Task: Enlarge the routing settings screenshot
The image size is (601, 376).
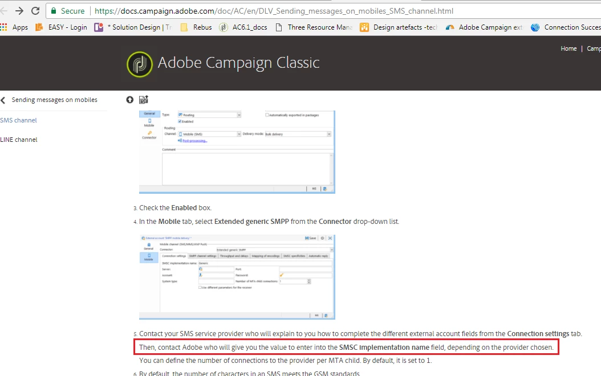Action: [237, 152]
